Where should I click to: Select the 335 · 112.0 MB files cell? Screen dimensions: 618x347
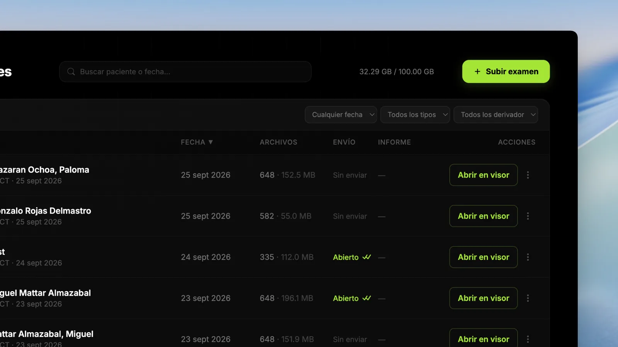click(x=287, y=257)
